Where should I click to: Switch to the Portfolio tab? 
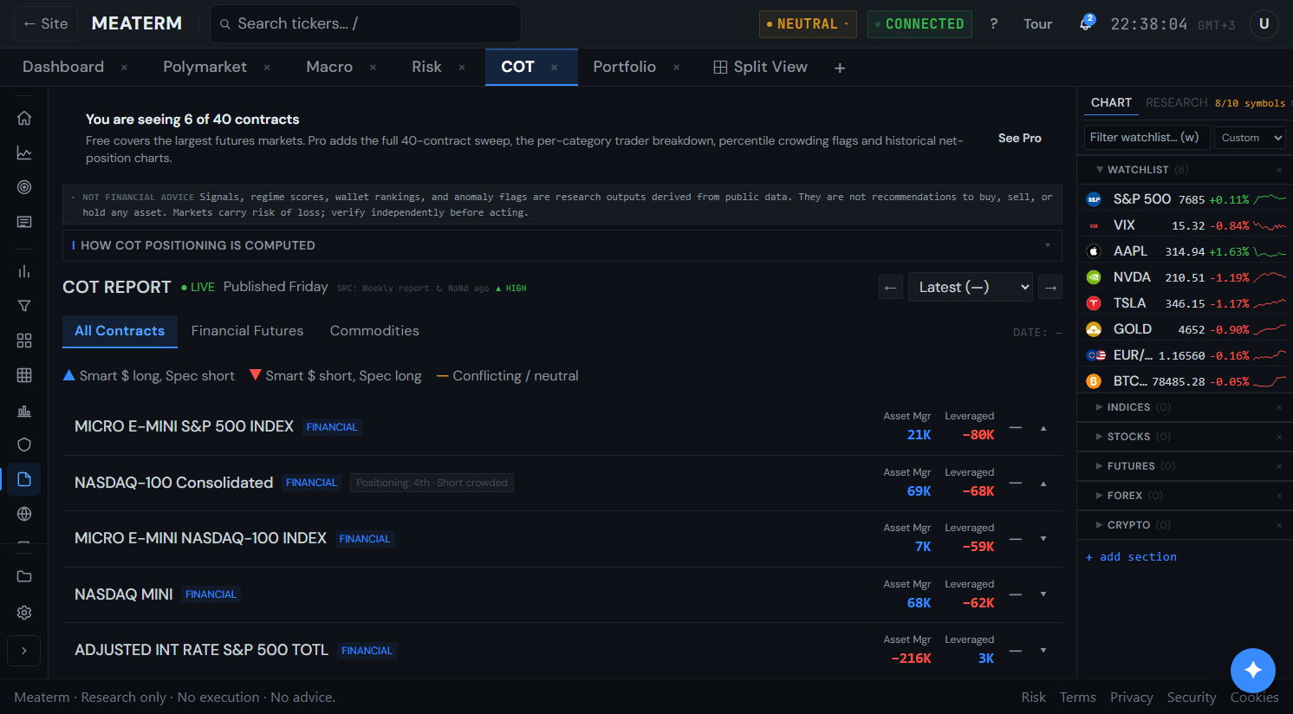pyautogui.click(x=625, y=67)
